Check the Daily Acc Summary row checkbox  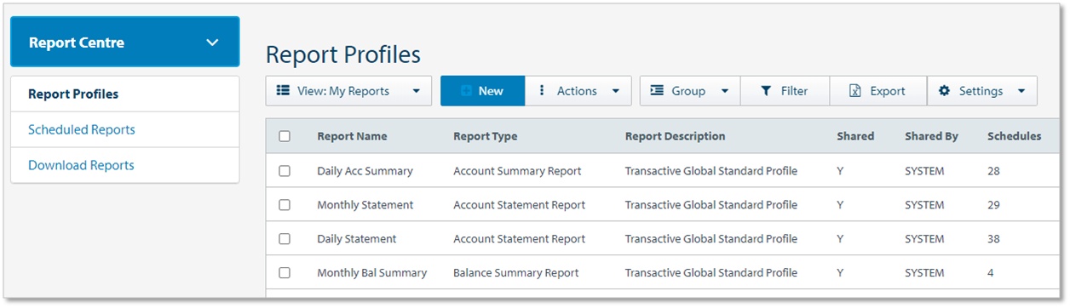(285, 171)
